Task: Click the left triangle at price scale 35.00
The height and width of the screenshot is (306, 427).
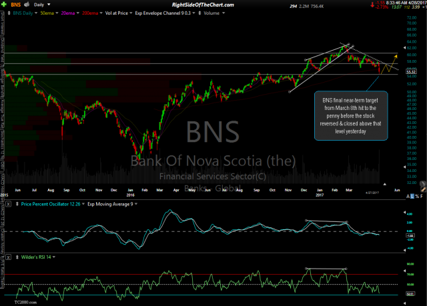Action: [x=404, y=167]
